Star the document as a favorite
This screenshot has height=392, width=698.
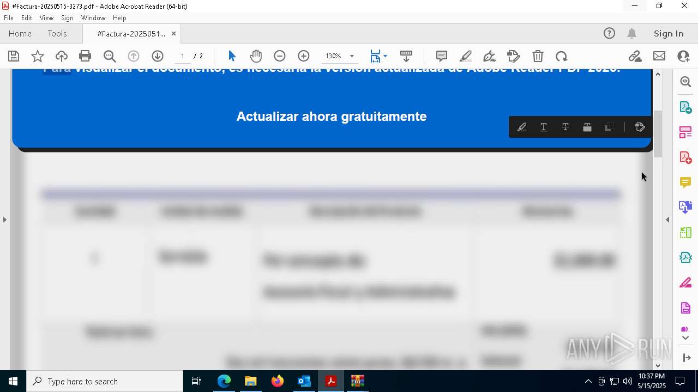38,56
